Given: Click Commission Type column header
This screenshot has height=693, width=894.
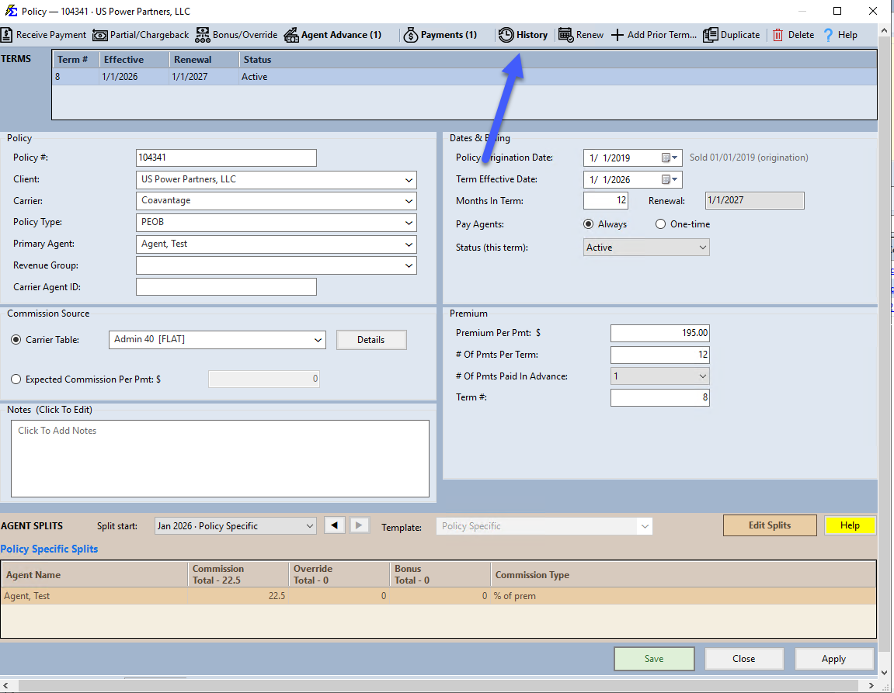Looking at the screenshot, I should click(683, 574).
